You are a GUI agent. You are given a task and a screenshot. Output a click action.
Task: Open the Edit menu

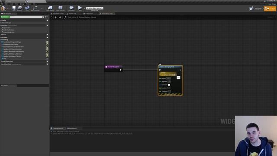pyautogui.click(x=6, y=4)
